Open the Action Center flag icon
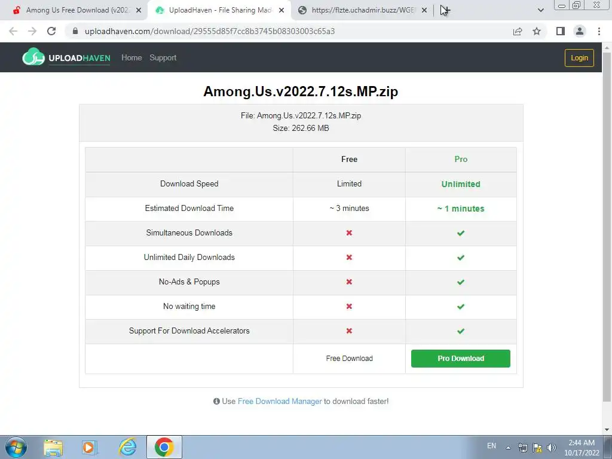This screenshot has width=612, height=459. click(x=537, y=448)
